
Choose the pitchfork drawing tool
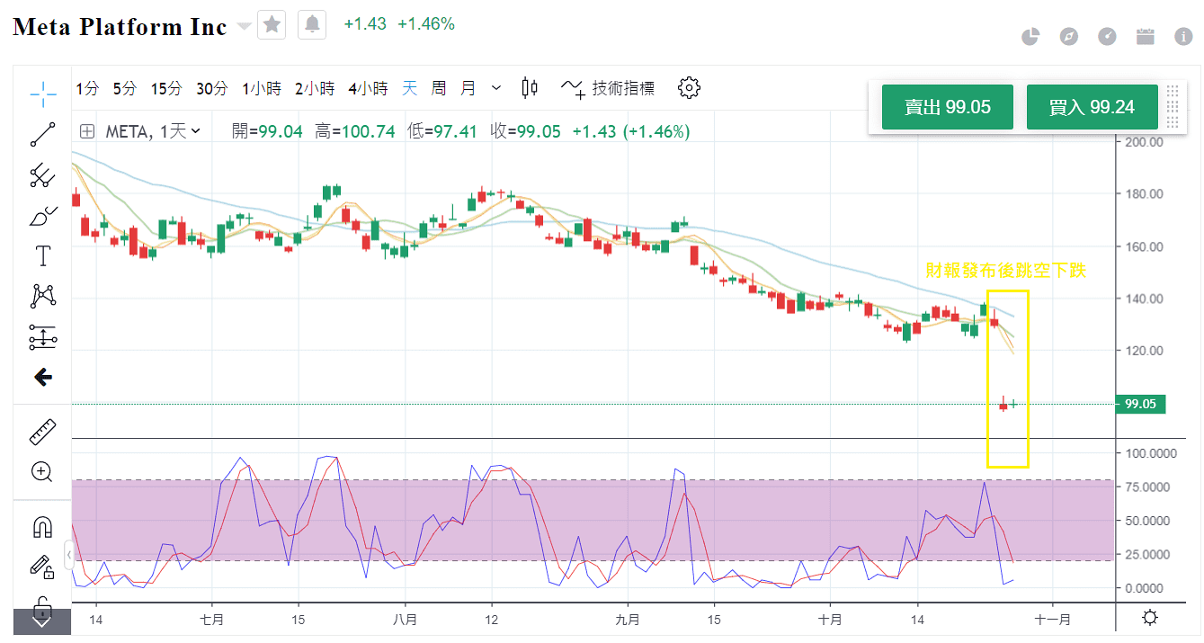[42, 175]
